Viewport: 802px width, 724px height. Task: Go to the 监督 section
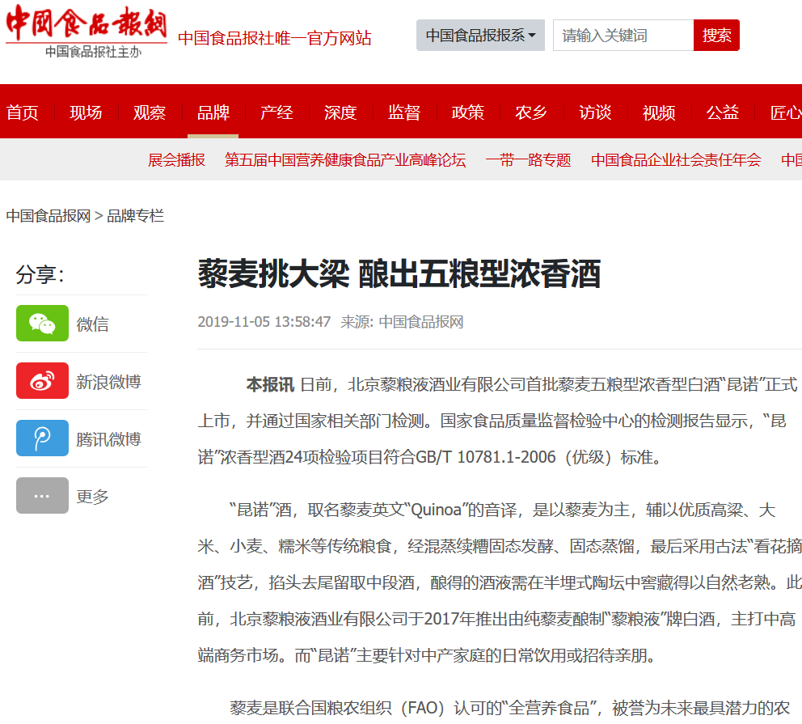click(404, 112)
